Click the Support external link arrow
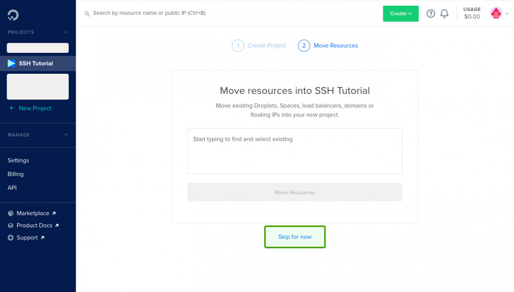Image resolution: width=514 pixels, height=292 pixels. point(43,238)
